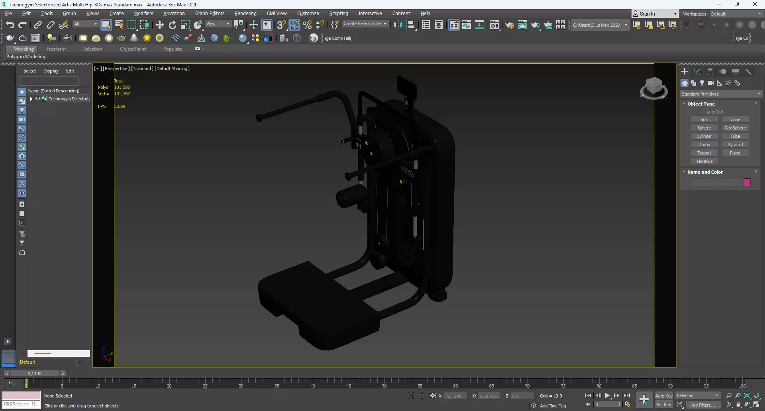
Task: Click the Sphere primitive button
Action: [x=704, y=128]
